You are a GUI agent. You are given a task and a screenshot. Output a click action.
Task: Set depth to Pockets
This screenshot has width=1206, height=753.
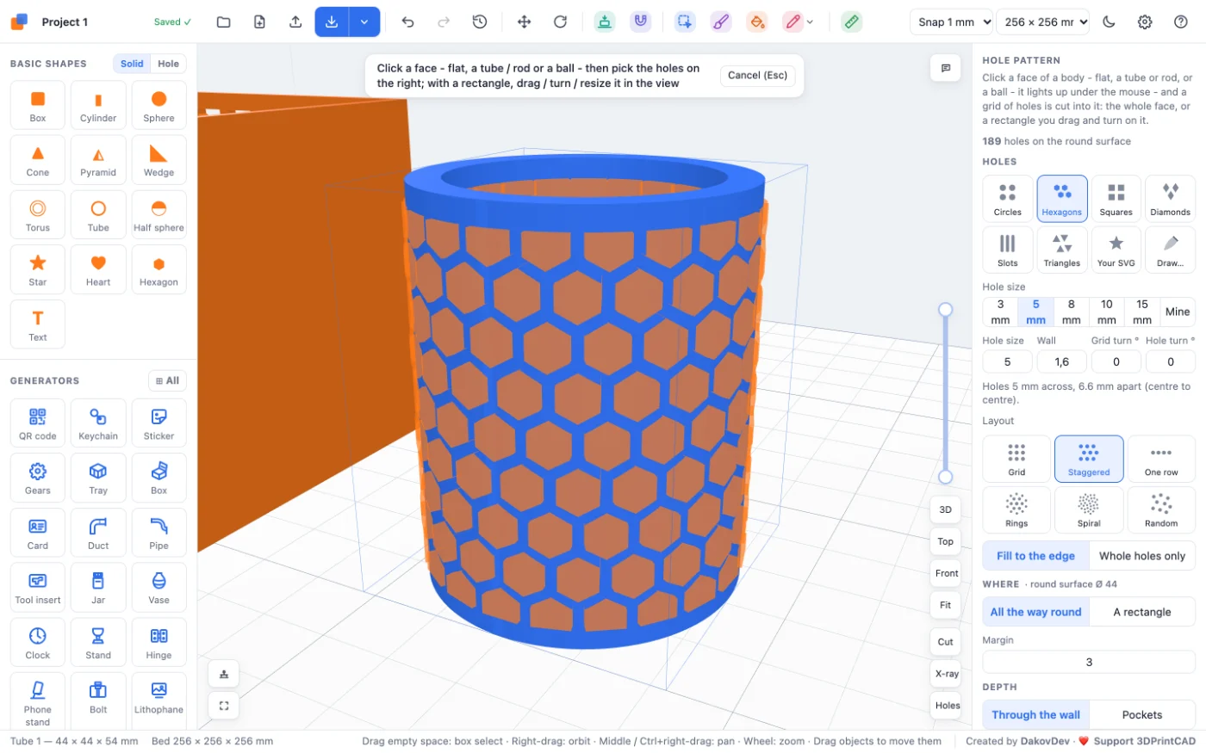[x=1142, y=714]
